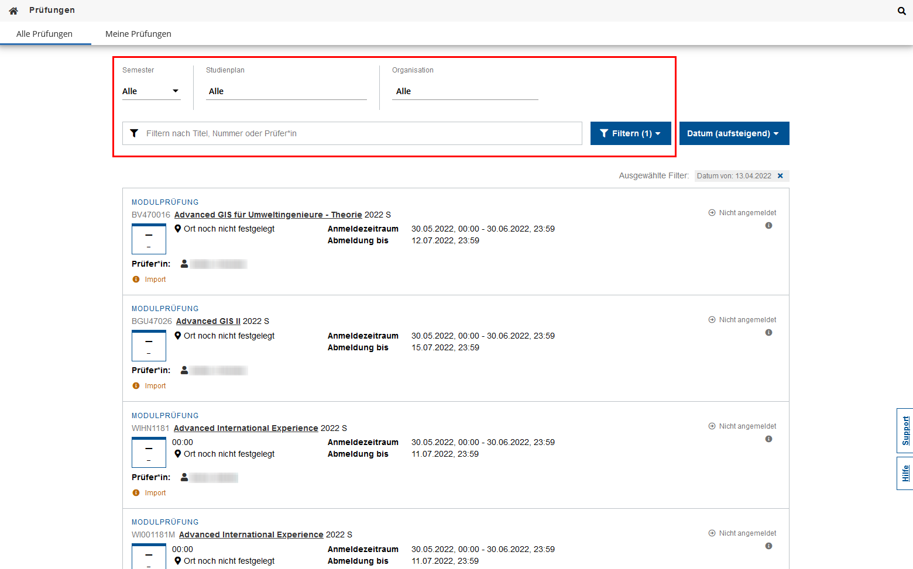
Task: Switch to Meine Prüfungen tab
Action: (x=138, y=34)
